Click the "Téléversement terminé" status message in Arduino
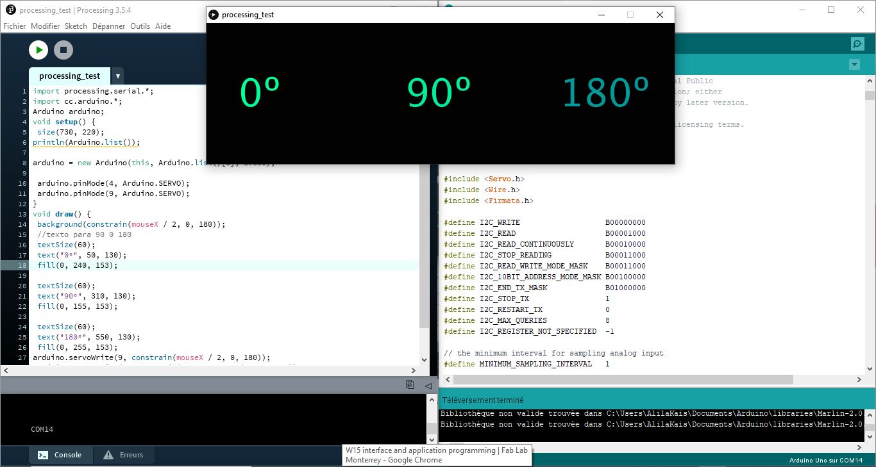Image resolution: width=876 pixels, height=467 pixels. coord(483,400)
